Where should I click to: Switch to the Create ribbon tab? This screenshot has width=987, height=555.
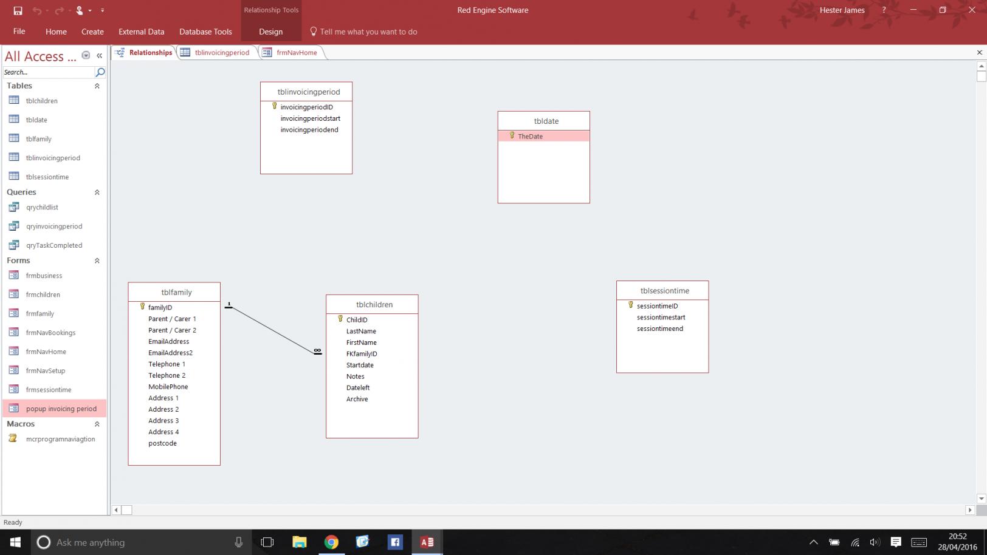92,32
